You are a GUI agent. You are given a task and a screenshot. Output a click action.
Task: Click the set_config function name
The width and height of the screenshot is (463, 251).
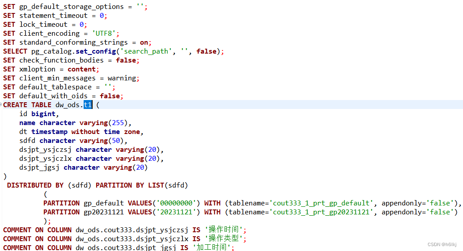click(96, 51)
